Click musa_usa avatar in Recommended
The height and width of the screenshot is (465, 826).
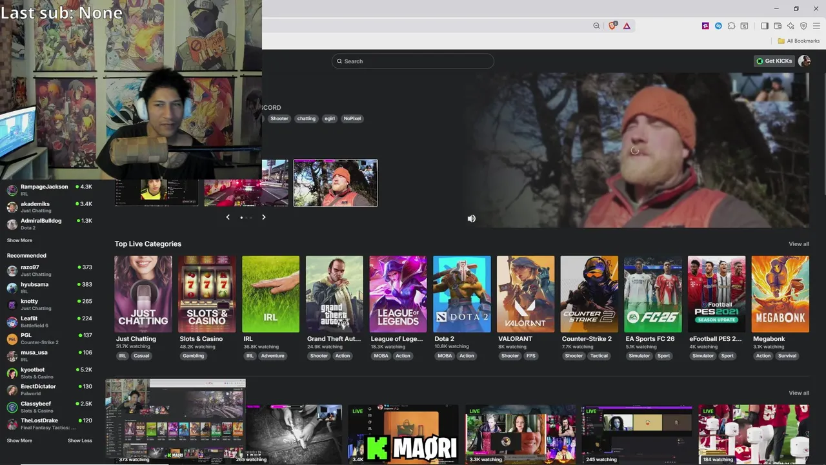tap(12, 356)
